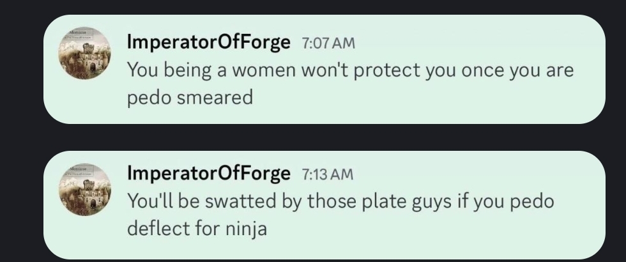The height and width of the screenshot is (262, 626).
Task: Click empty space right of "pedo smeared"
Action: click(415, 97)
